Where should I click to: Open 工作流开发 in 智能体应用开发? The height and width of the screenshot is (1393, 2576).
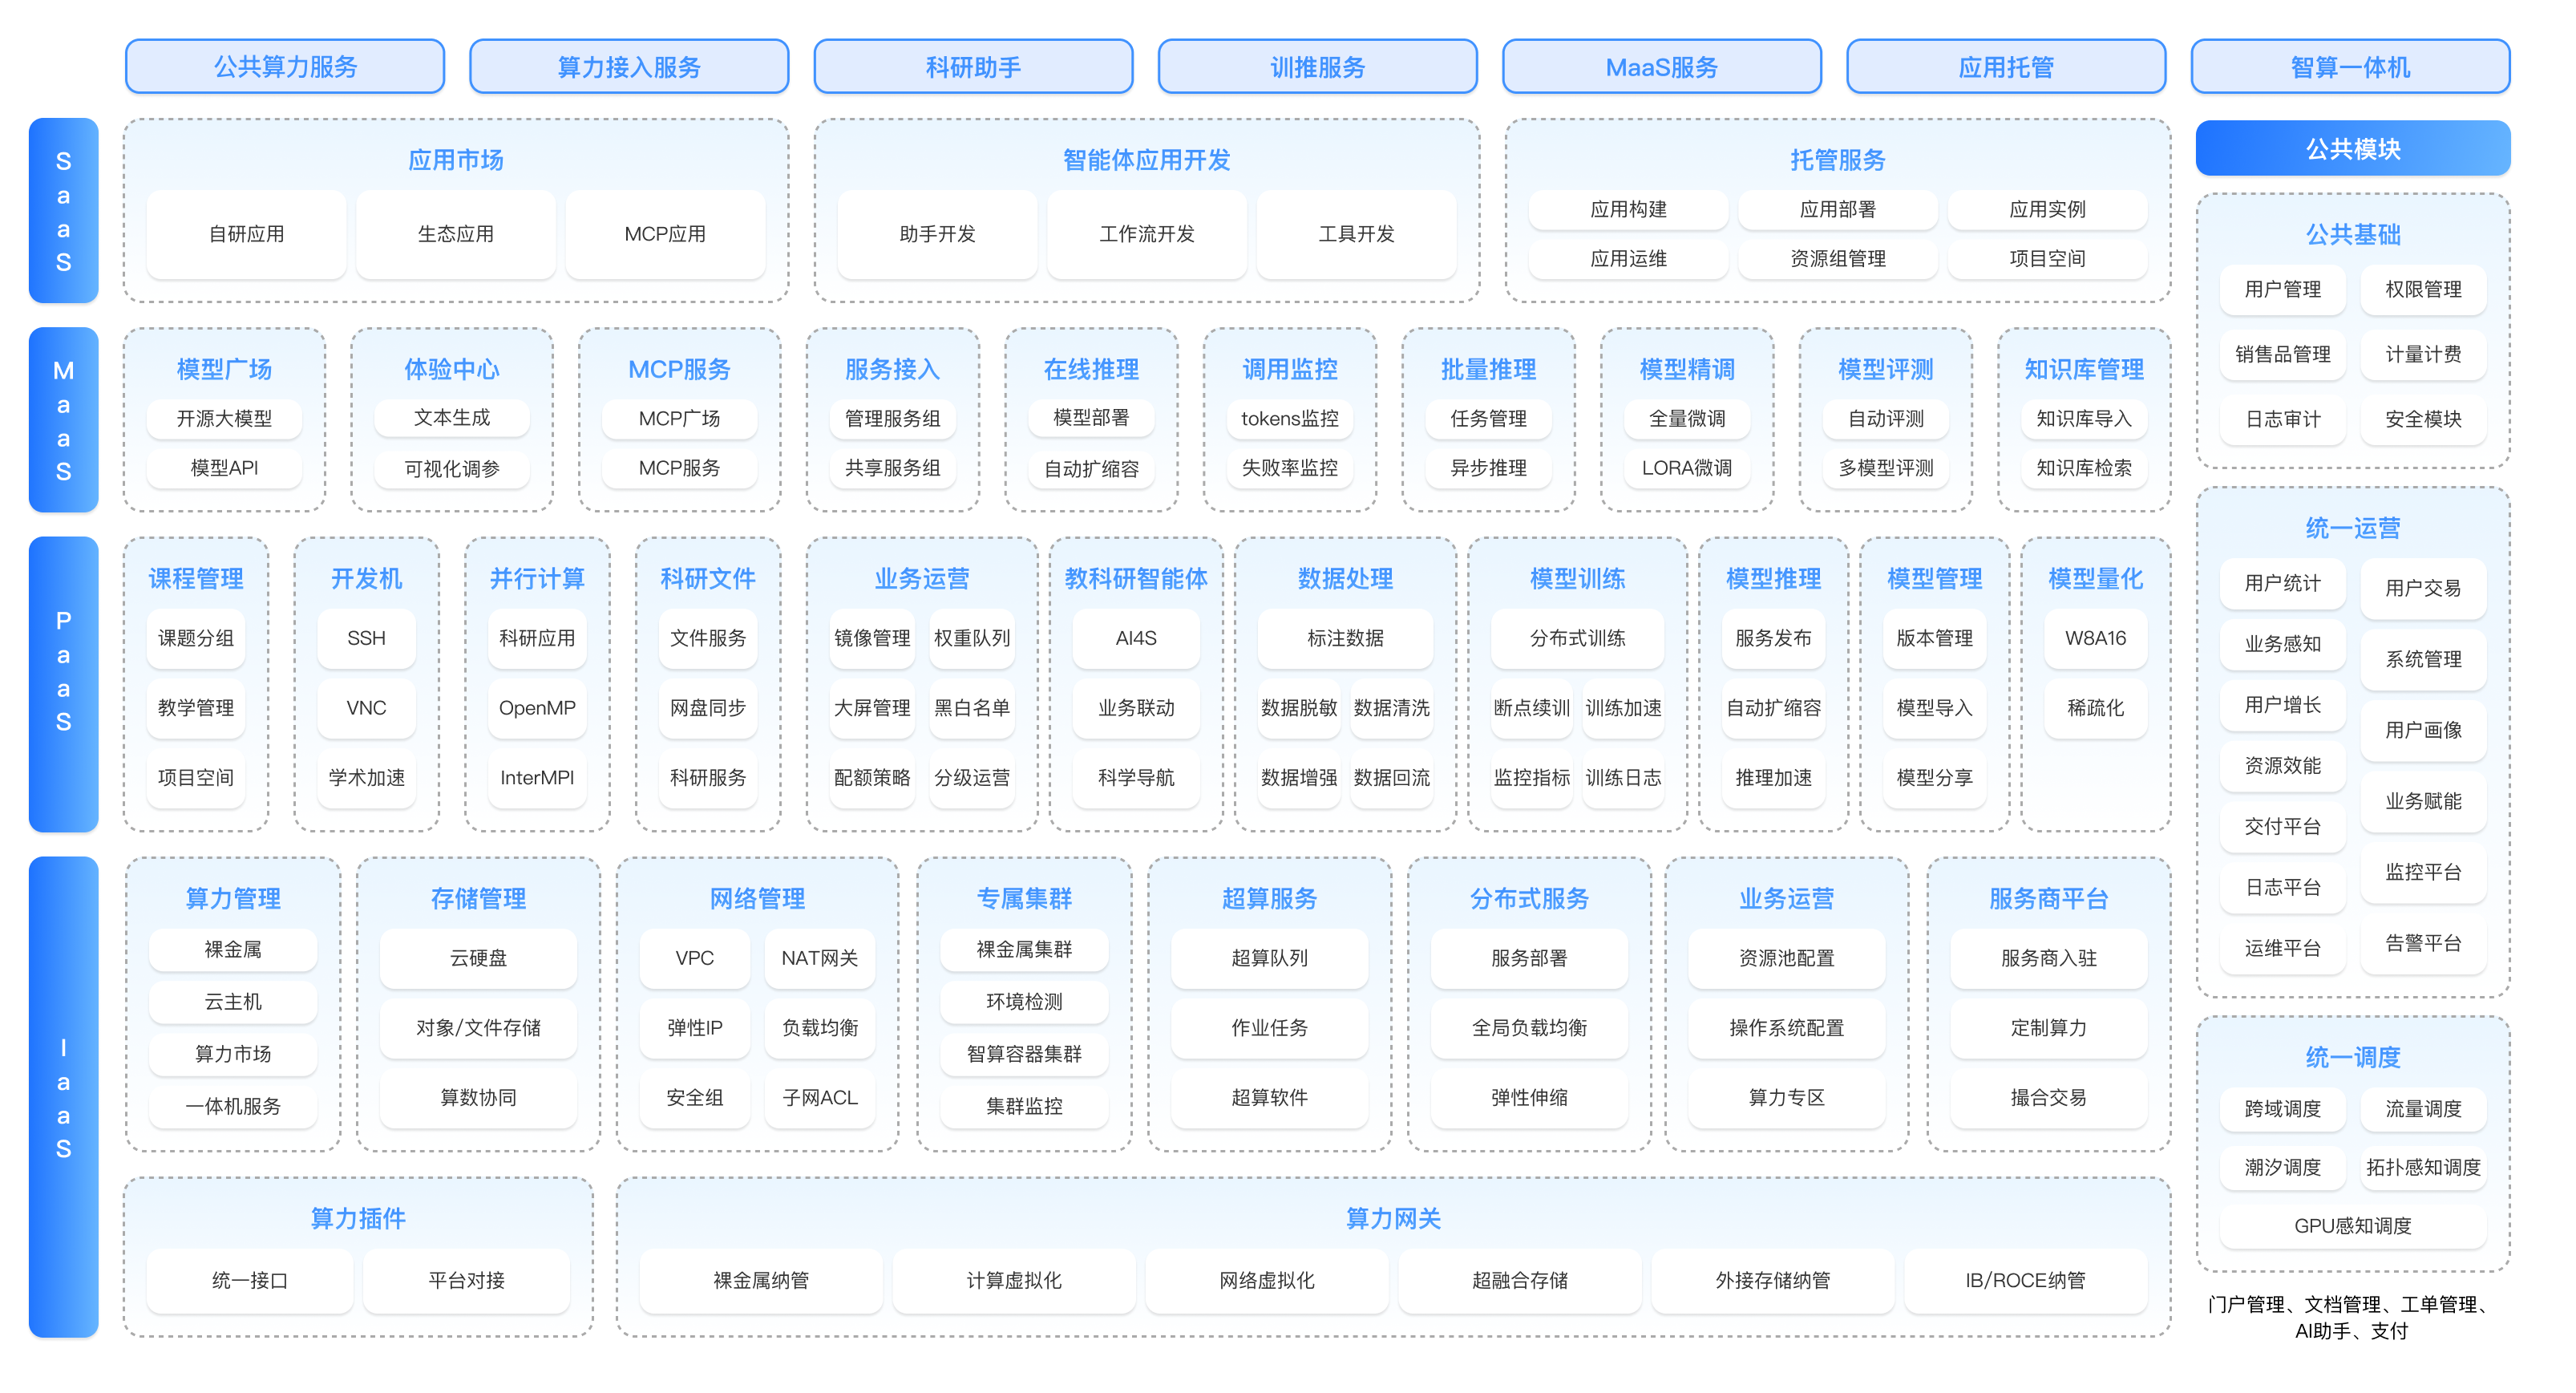[x=1147, y=234]
